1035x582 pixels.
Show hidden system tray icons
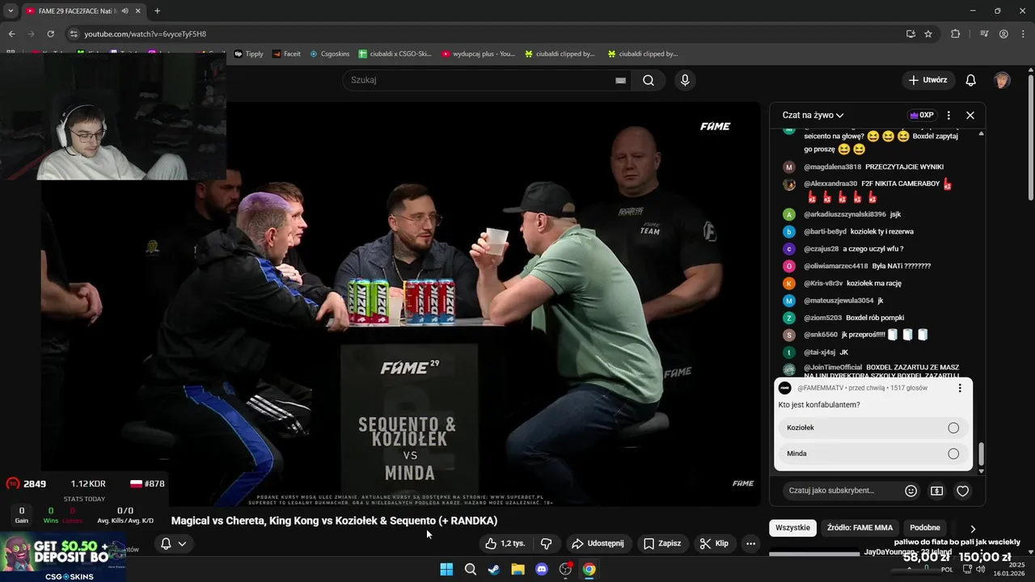coord(910,569)
